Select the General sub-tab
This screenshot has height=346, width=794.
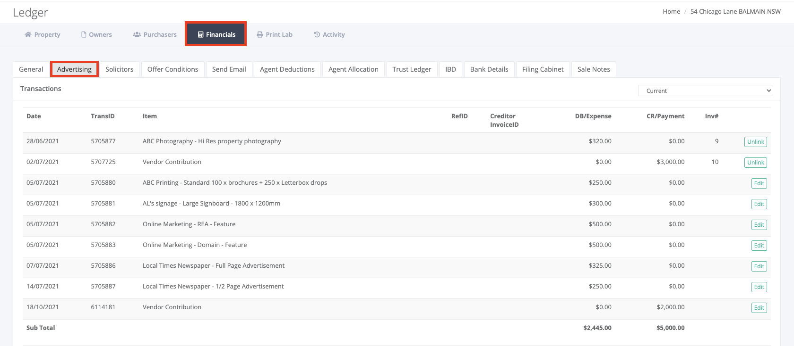[31, 69]
